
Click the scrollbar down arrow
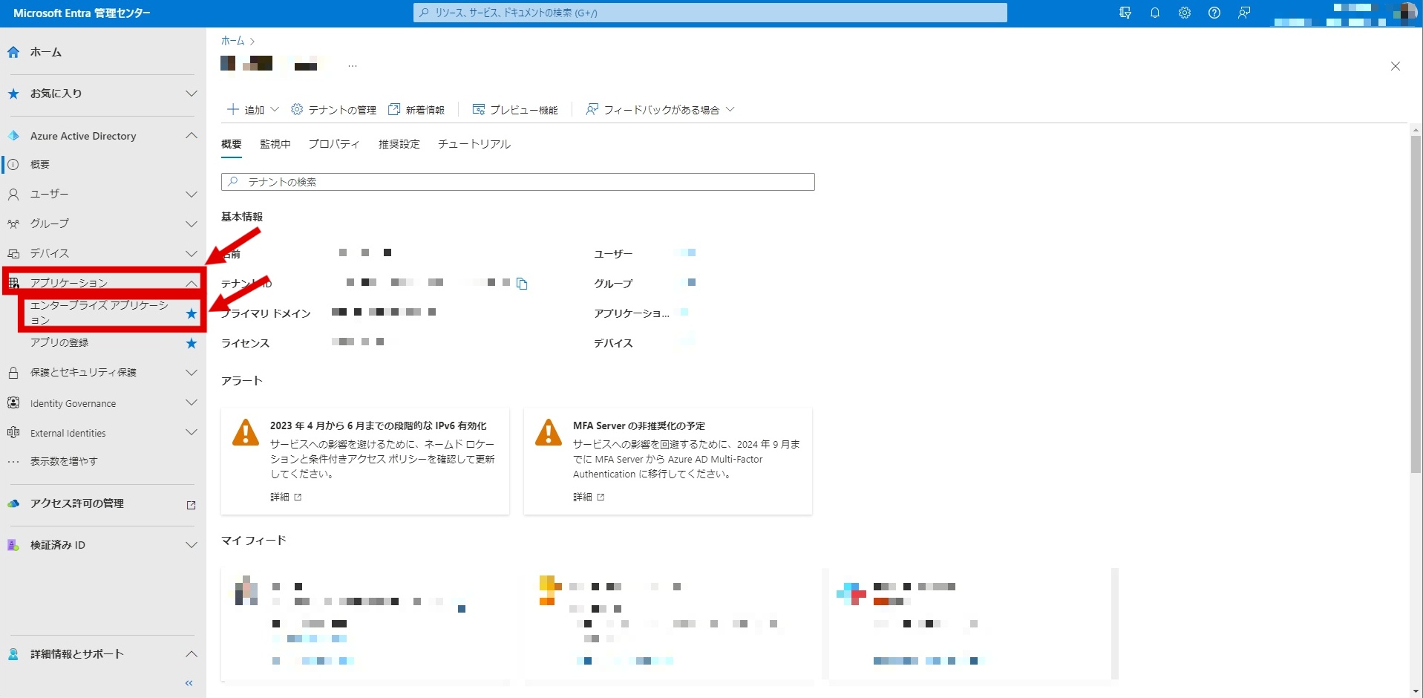click(x=1416, y=691)
